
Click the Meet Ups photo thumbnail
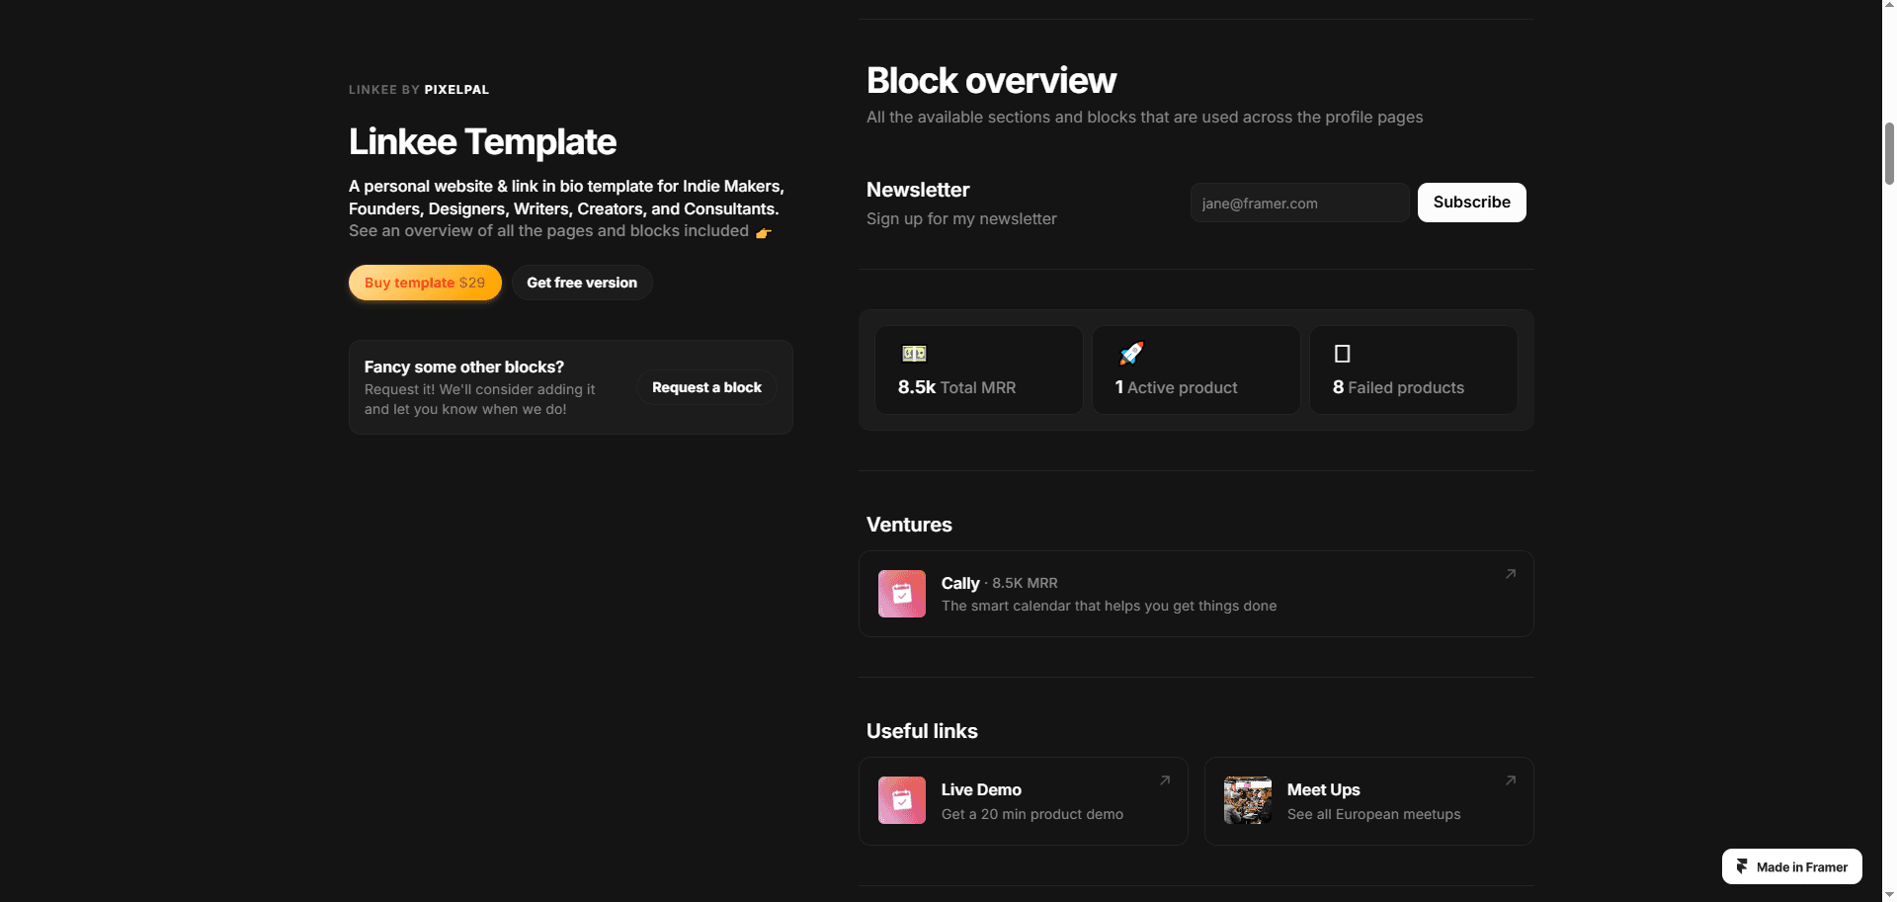point(1248,800)
